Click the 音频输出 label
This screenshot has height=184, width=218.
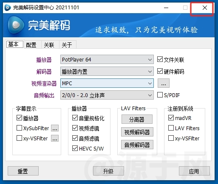click(44, 95)
